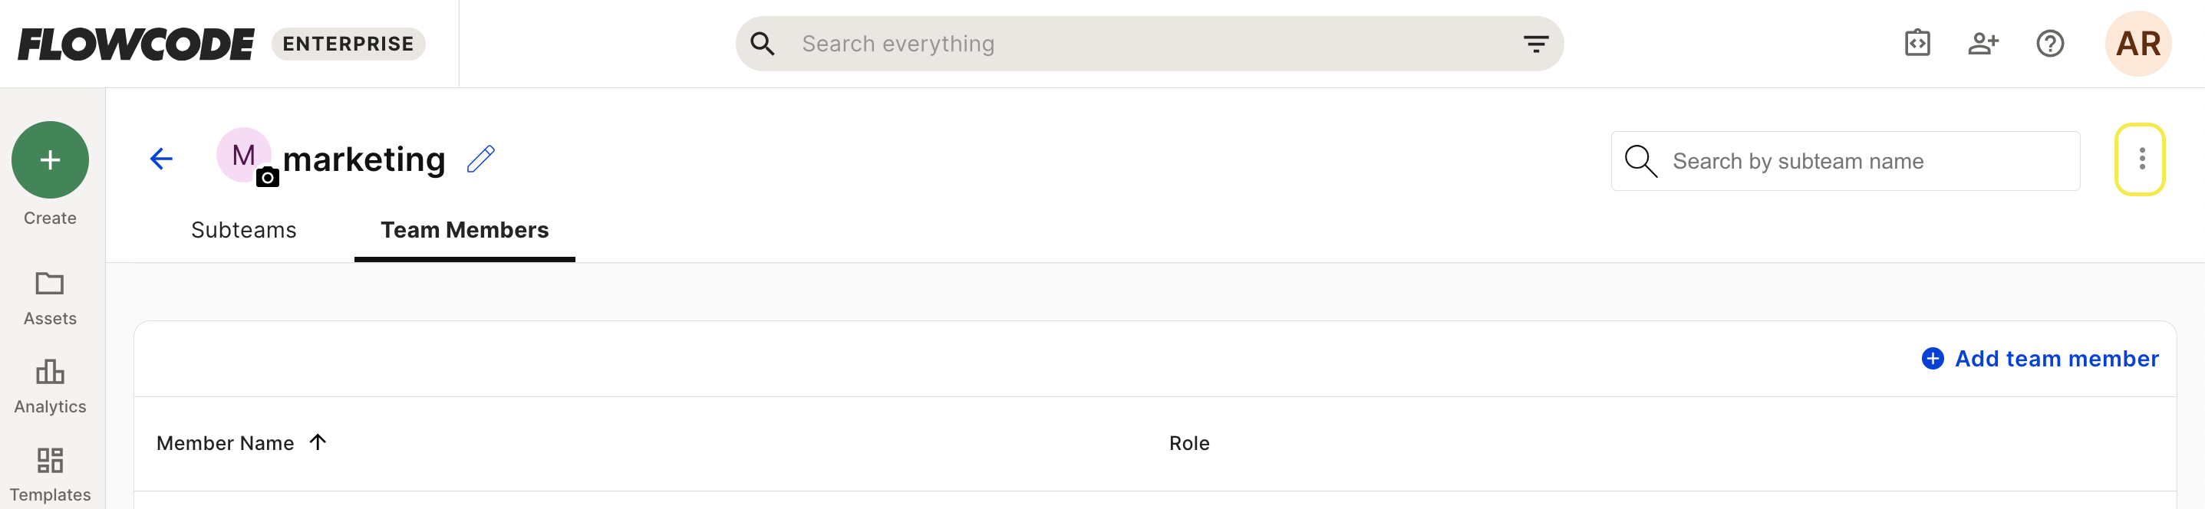The image size is (2205, 509).
Task: Go back using the blue arrow
Action: (x=161, y=158)
